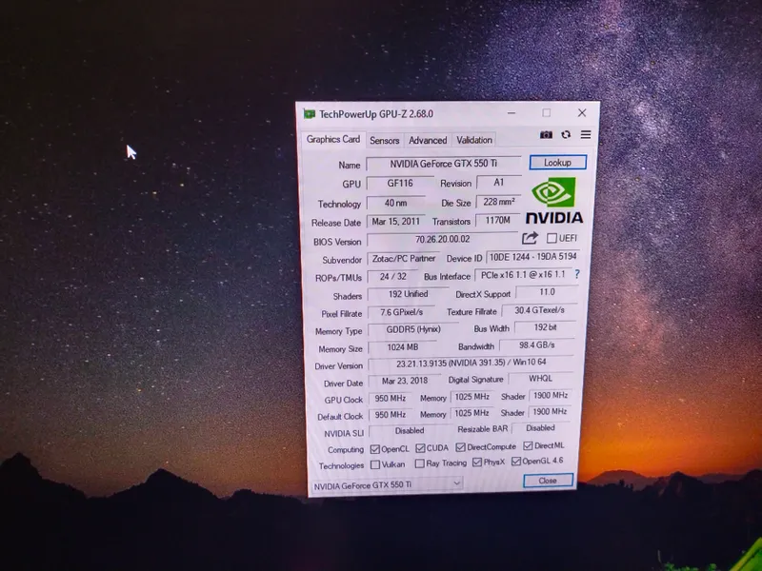This screenshot has height=571, width=762.
Task: Click the Pixel Fillrate field 7.6 GPixel/s
Action: [x=401, y=312]
